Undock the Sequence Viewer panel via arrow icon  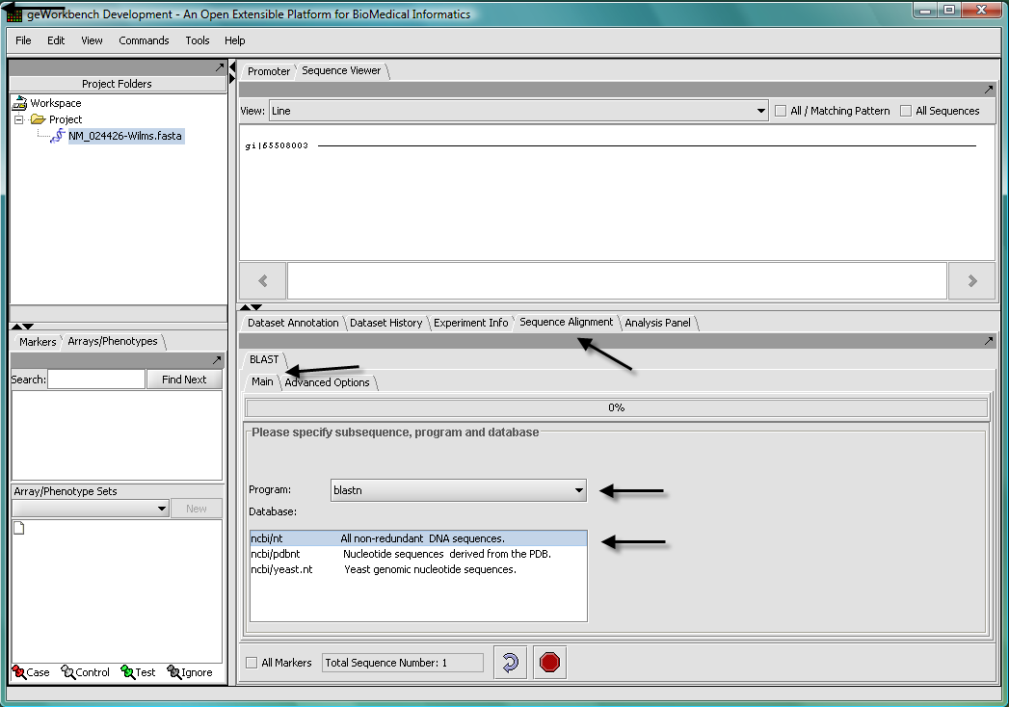(x=988, y=90)
